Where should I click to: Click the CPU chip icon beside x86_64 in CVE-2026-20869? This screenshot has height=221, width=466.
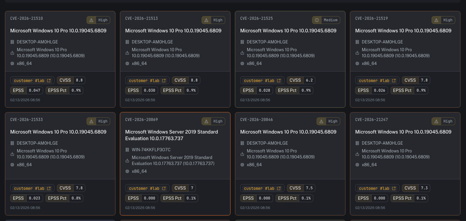coord(127,171)
